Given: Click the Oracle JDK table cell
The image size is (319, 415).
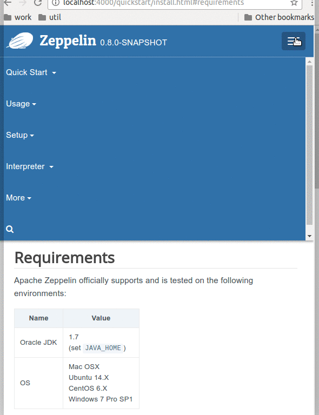Looking at the screenshot, I should [x=38, y=343].
